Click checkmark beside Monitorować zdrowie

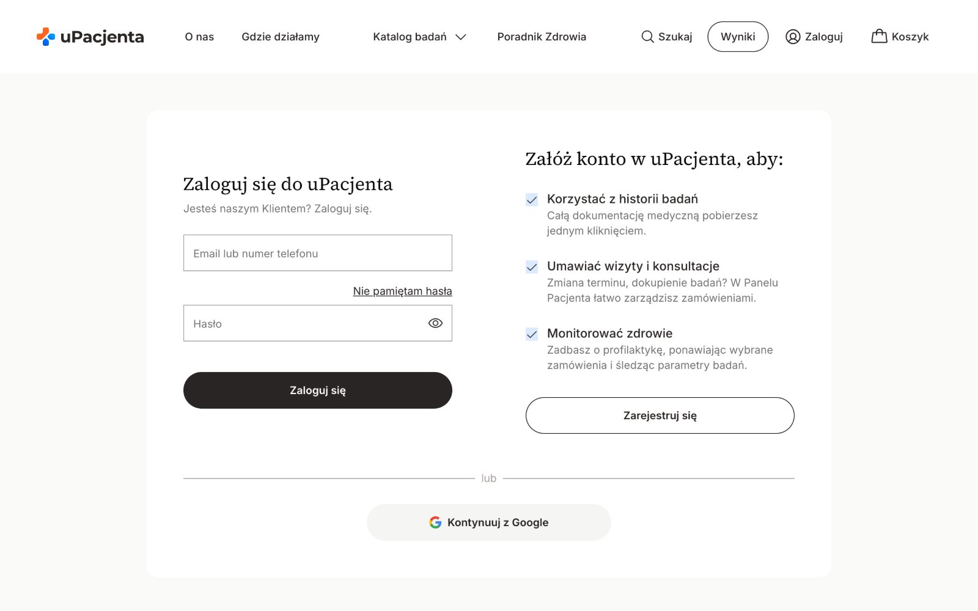pos(532,334)
